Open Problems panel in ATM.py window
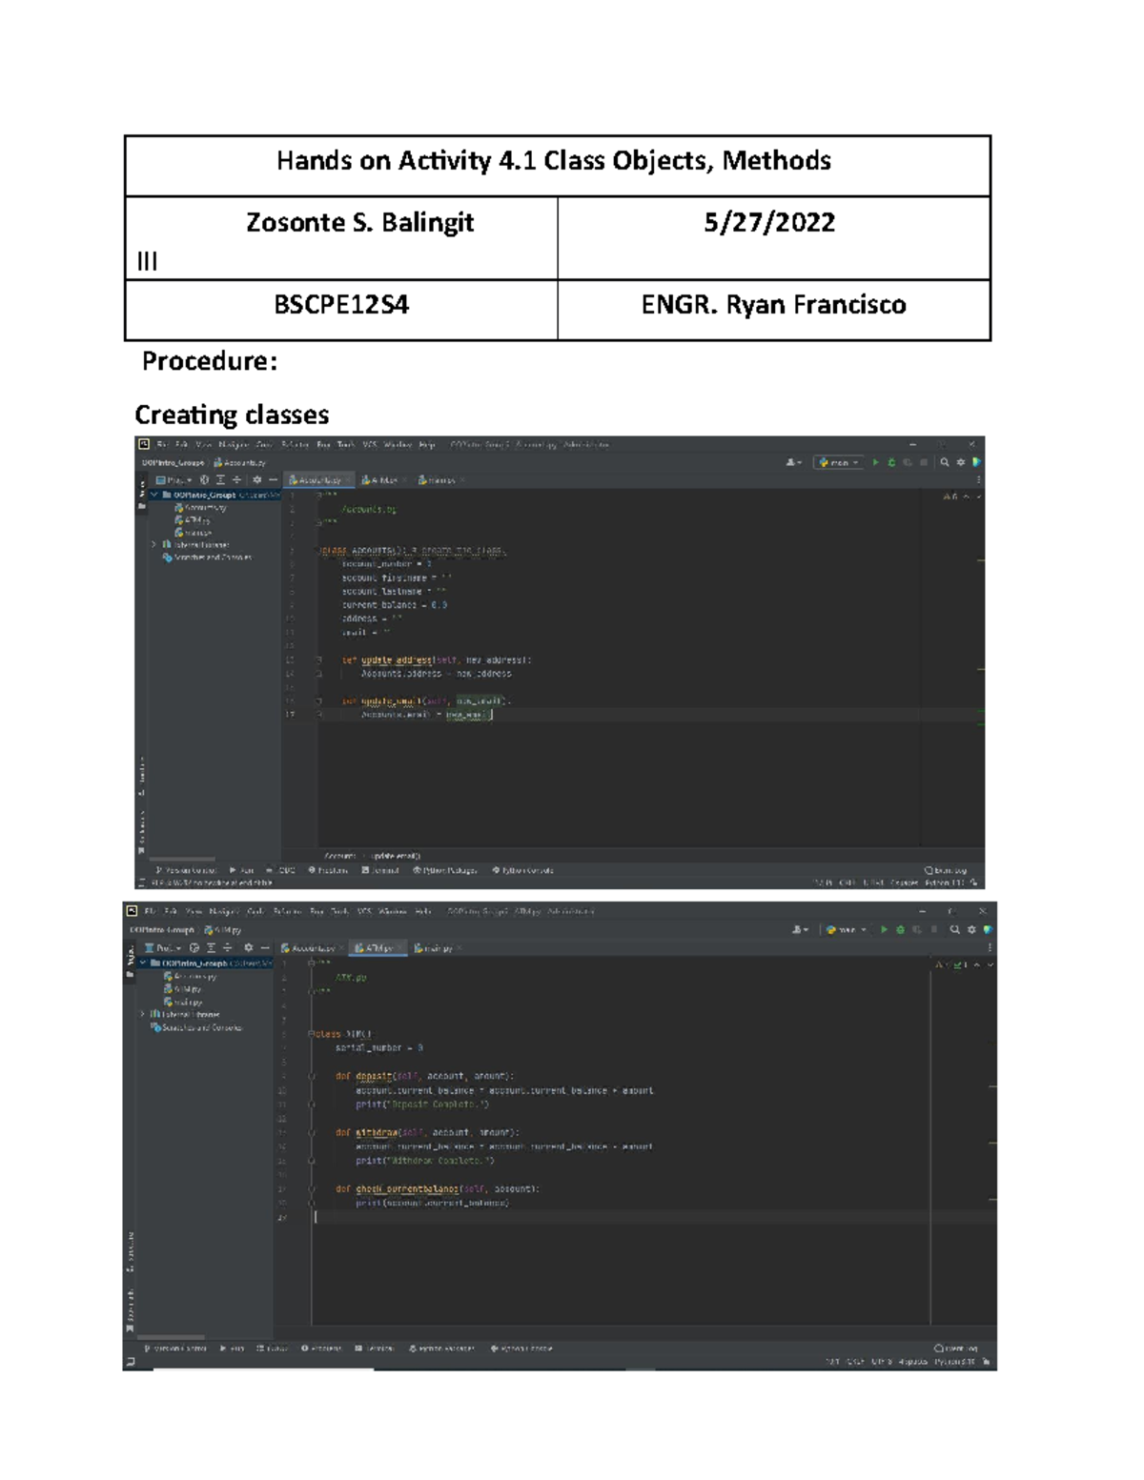Screen dimensions: 1144x1480 322,1348
